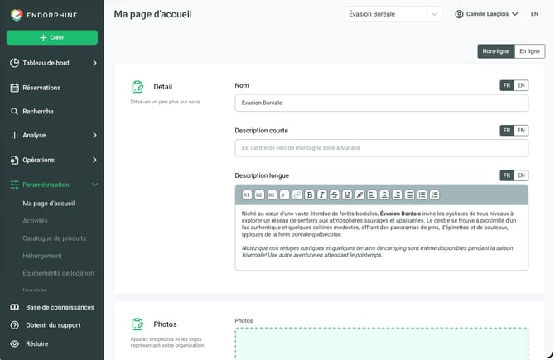Click the green Créer button
The height and width of the screenshot is (360, 555).
click(52, 37)
